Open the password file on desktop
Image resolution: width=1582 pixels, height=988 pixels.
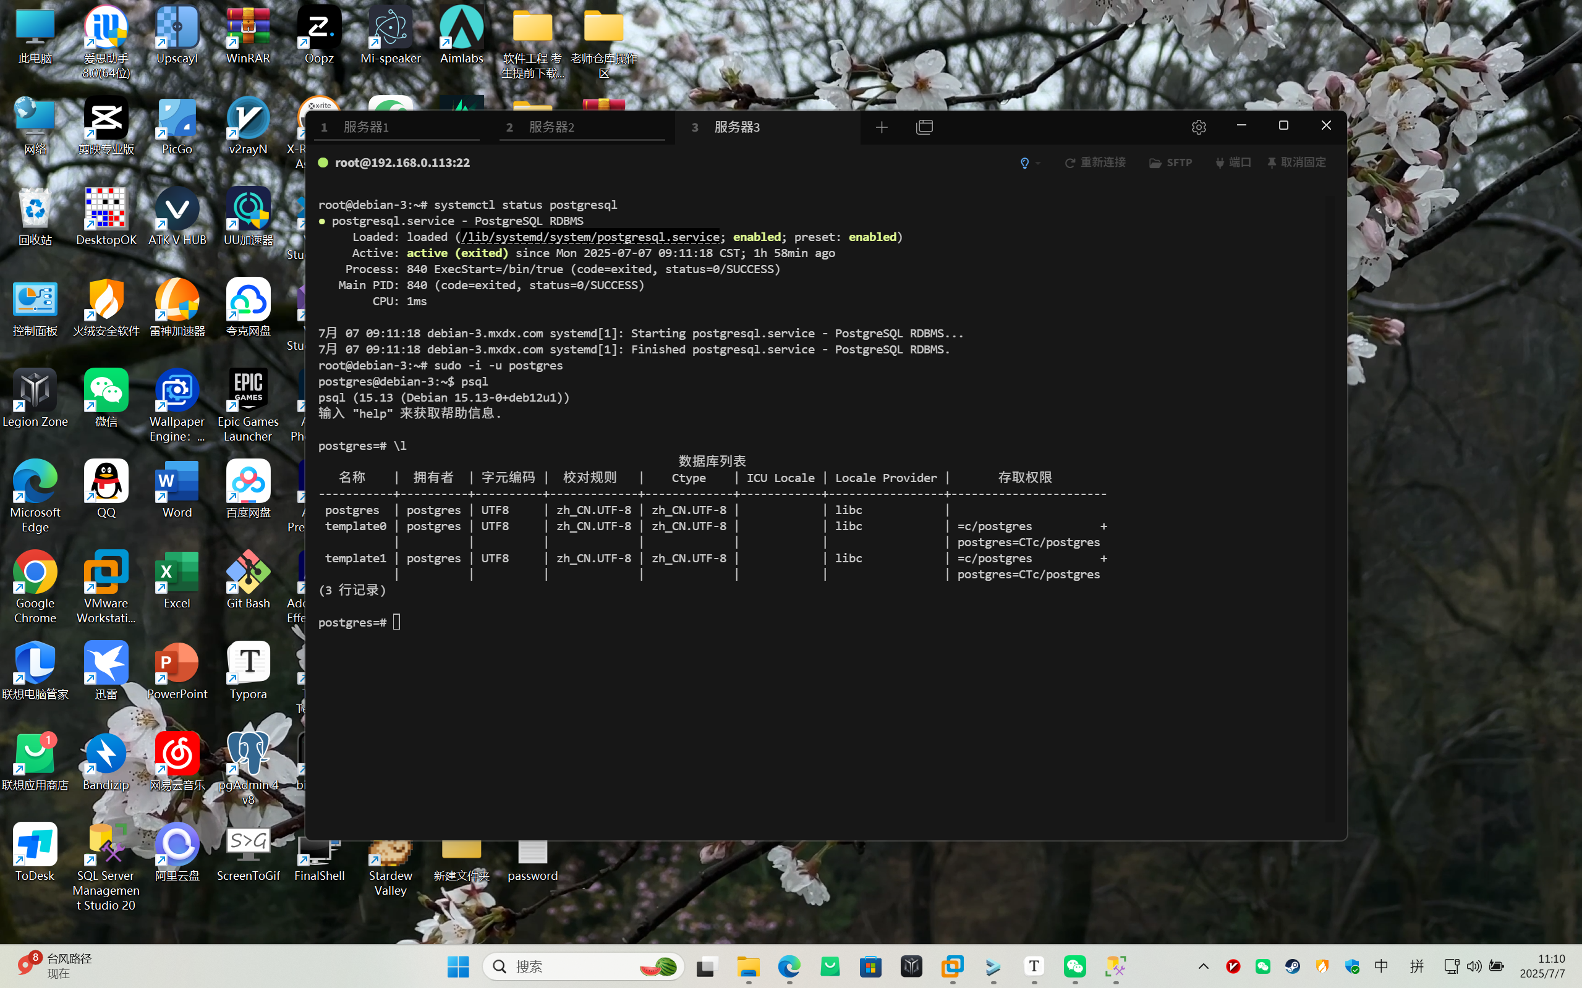coord(533,861)
